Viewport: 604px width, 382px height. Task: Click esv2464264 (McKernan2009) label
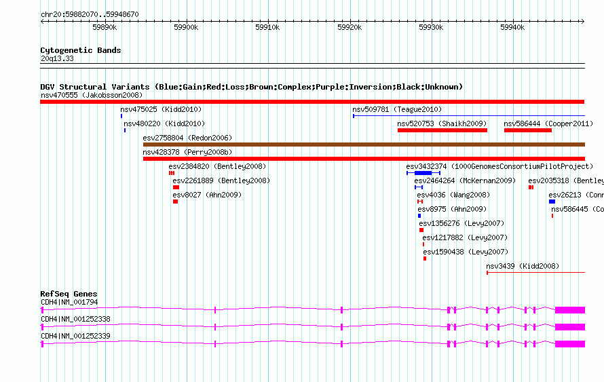[x=465, y=180]
